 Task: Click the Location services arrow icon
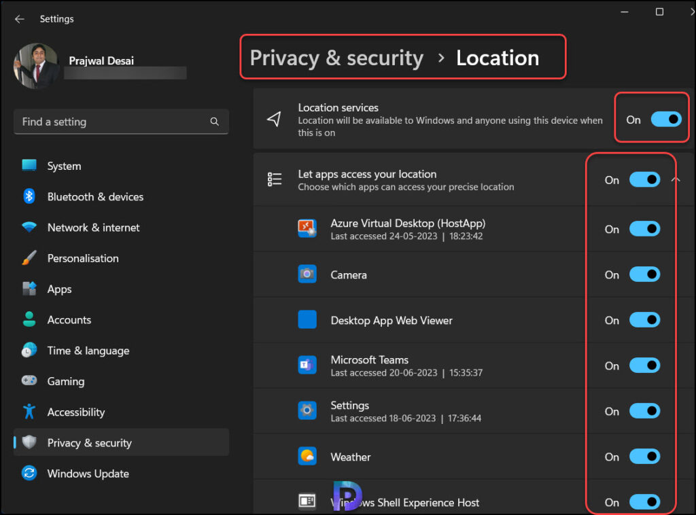point(274,119)
